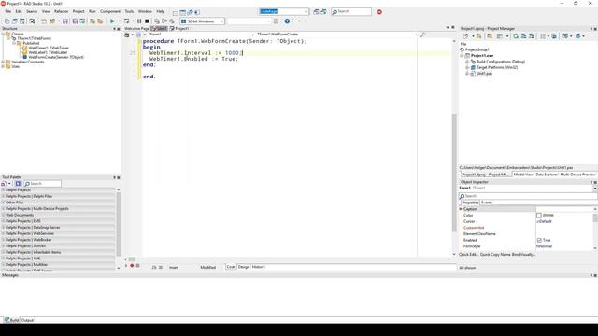Open the Events tab in Object Inspector
This screenshot has height=336, width=598.
pos(486,203)
